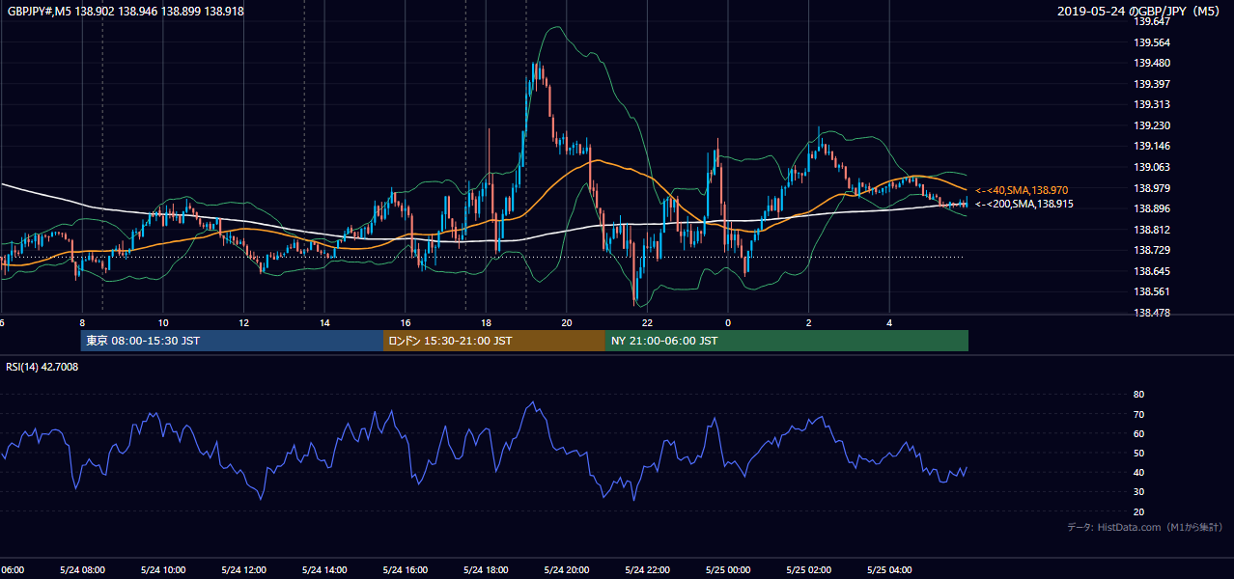Click the 5/24 12:00 date label
Image resolution: width=1234 pixels, height=579 pixels.
(244, 570)
